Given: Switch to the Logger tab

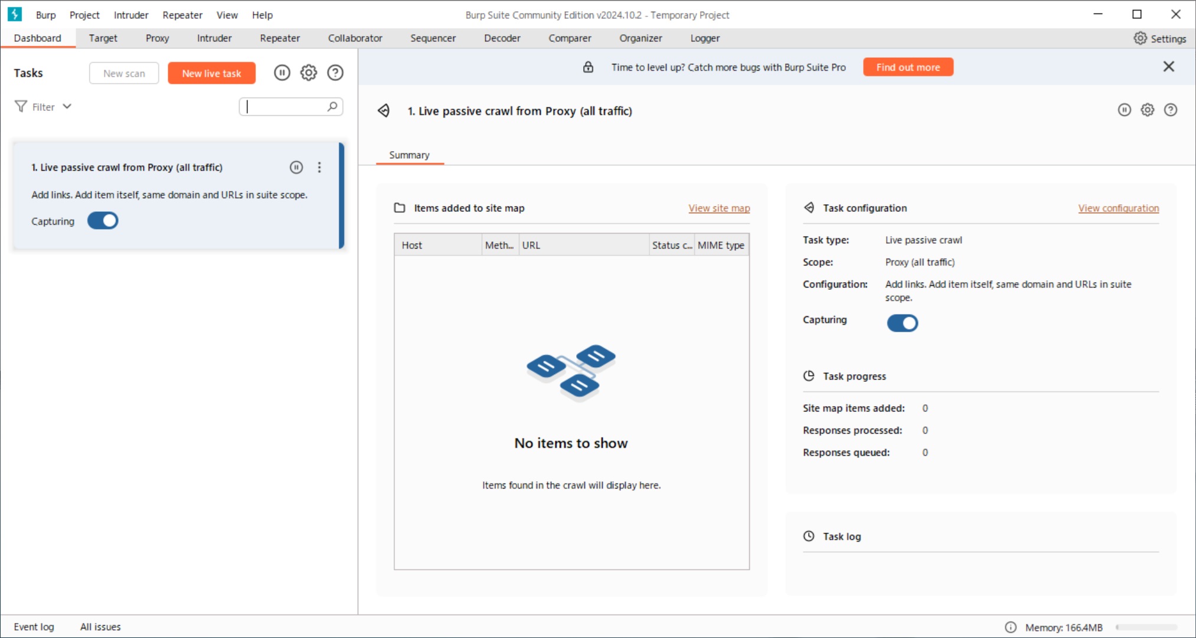Looking at the screenshot, I should [705, 38].
